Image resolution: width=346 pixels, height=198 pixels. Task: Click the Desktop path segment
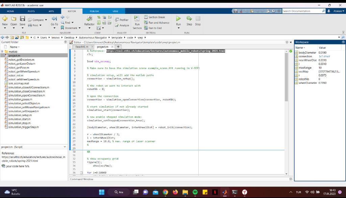(x=69, y=38)
